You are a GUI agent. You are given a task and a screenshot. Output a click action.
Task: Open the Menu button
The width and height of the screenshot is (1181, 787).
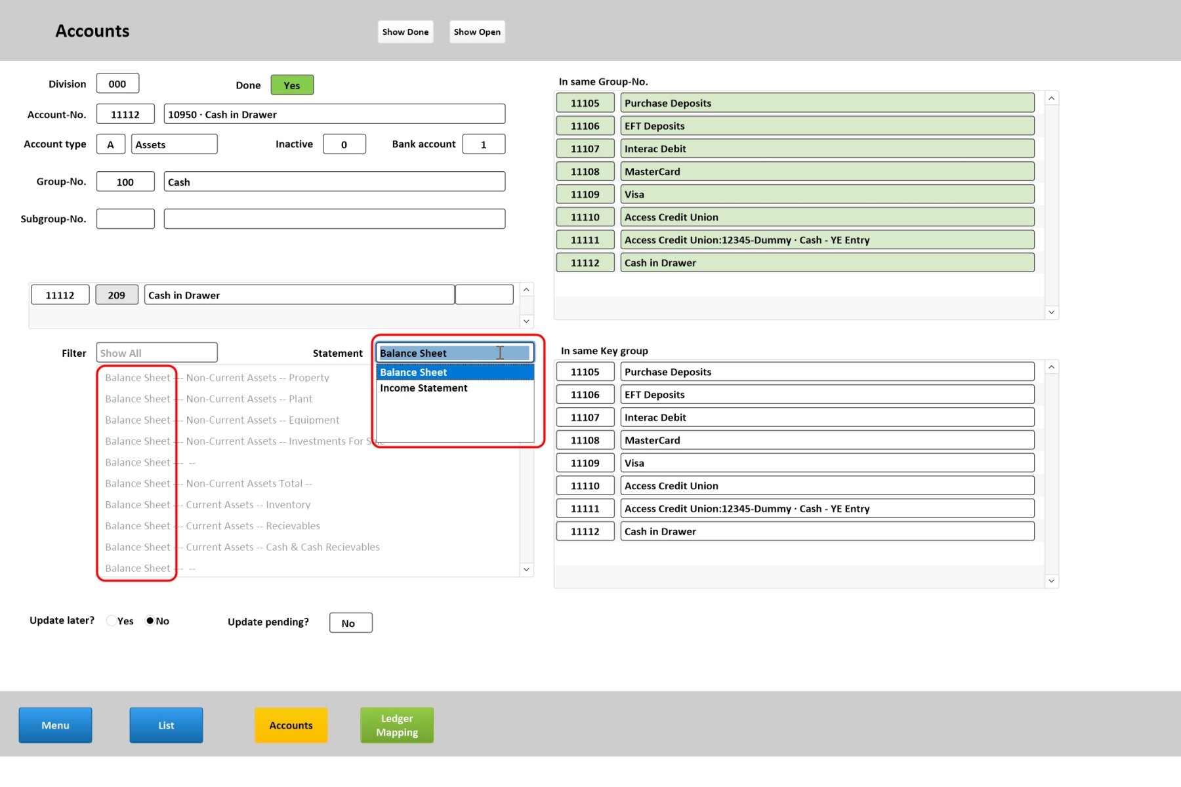[55, 725]
